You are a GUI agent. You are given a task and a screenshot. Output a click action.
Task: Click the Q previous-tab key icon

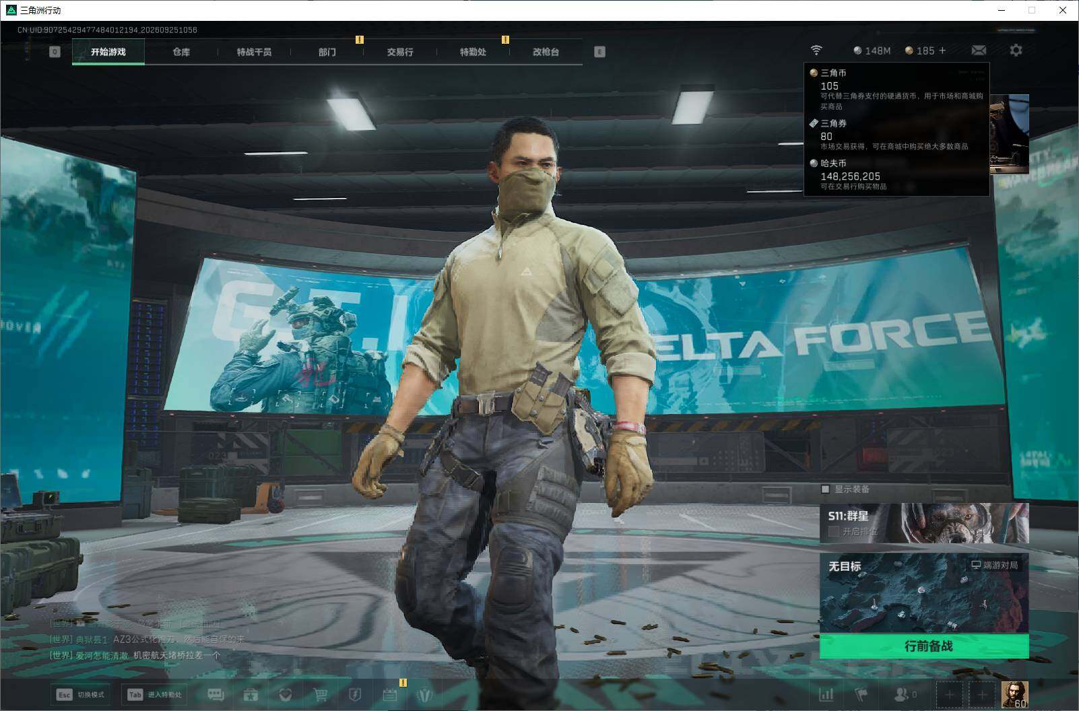[55, 52]
